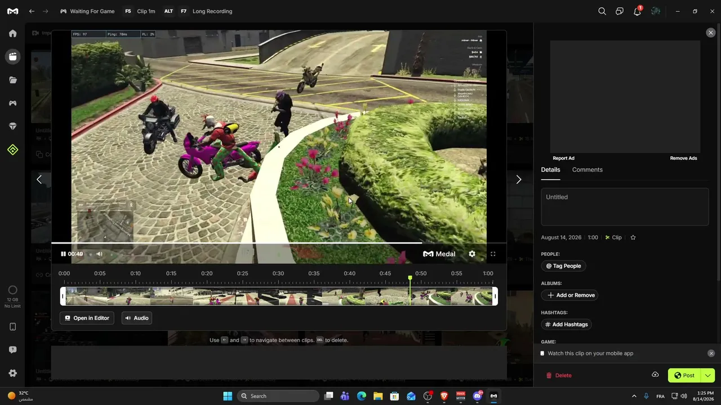Screen dimensions: 721x405
Task: Go to the previous clip
Action: 39,179
